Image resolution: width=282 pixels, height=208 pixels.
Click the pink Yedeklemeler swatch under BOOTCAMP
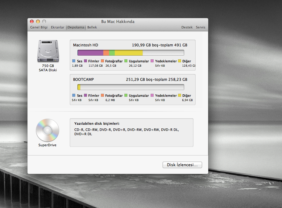[152, 96]
